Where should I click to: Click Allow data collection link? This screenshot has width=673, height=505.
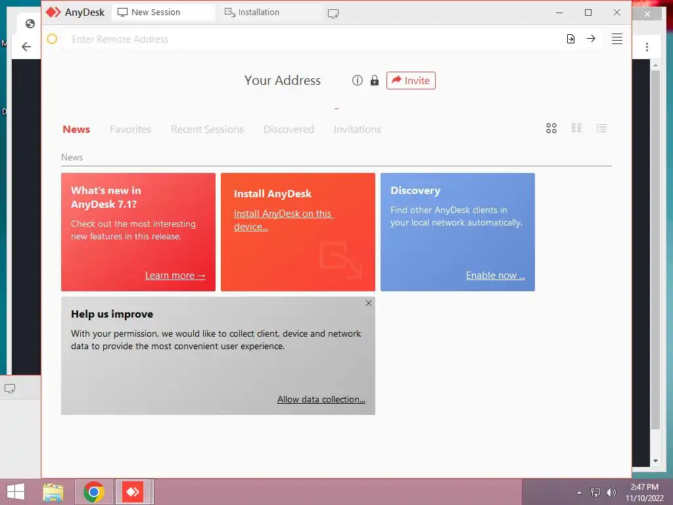tap(321, 399)
